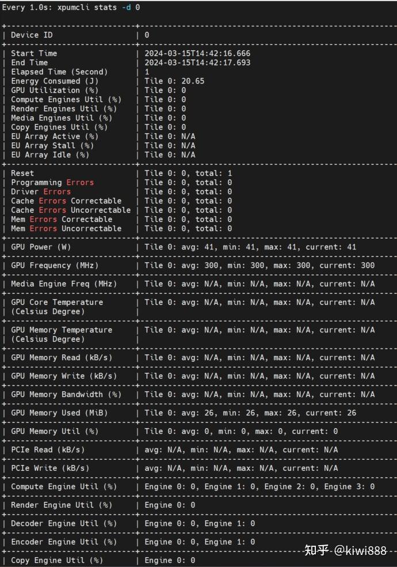397x567 pixels.
Task: Select the Device ID row label
Action: [x=34, y=35]
